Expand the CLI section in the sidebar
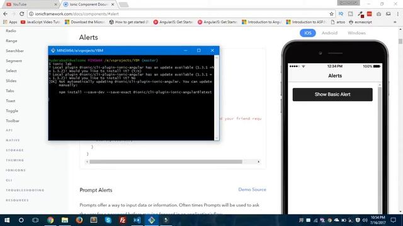The width and height of the screenshot is (403, 226). click(9, 180)
